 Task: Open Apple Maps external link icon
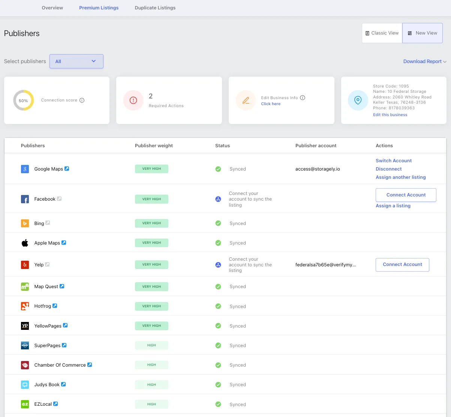point(64,243)
